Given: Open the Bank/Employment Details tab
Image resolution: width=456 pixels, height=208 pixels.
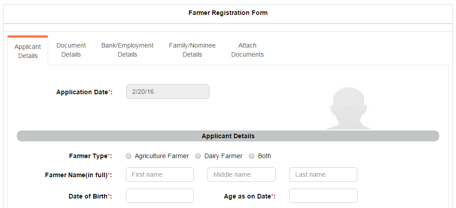Looking at the screenshot, I should (x=127, y=50).
